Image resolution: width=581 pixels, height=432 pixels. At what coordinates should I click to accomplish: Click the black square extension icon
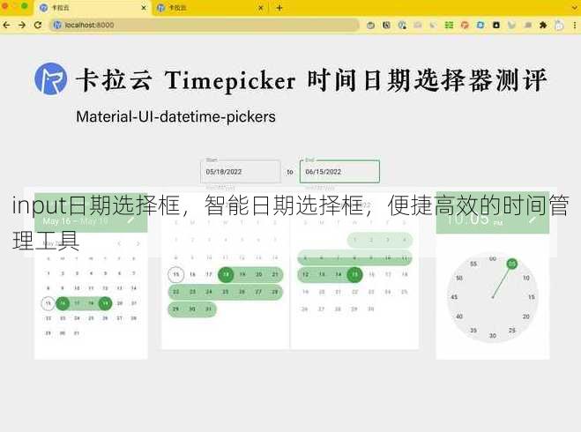[x=496, y=26]
